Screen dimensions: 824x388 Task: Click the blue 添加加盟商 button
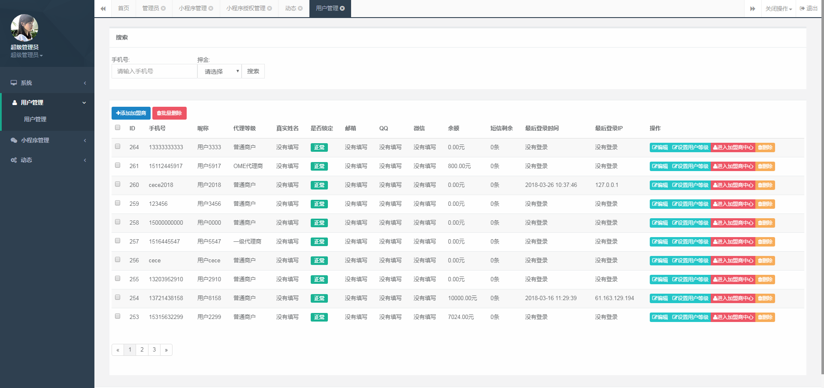(131, 113)
